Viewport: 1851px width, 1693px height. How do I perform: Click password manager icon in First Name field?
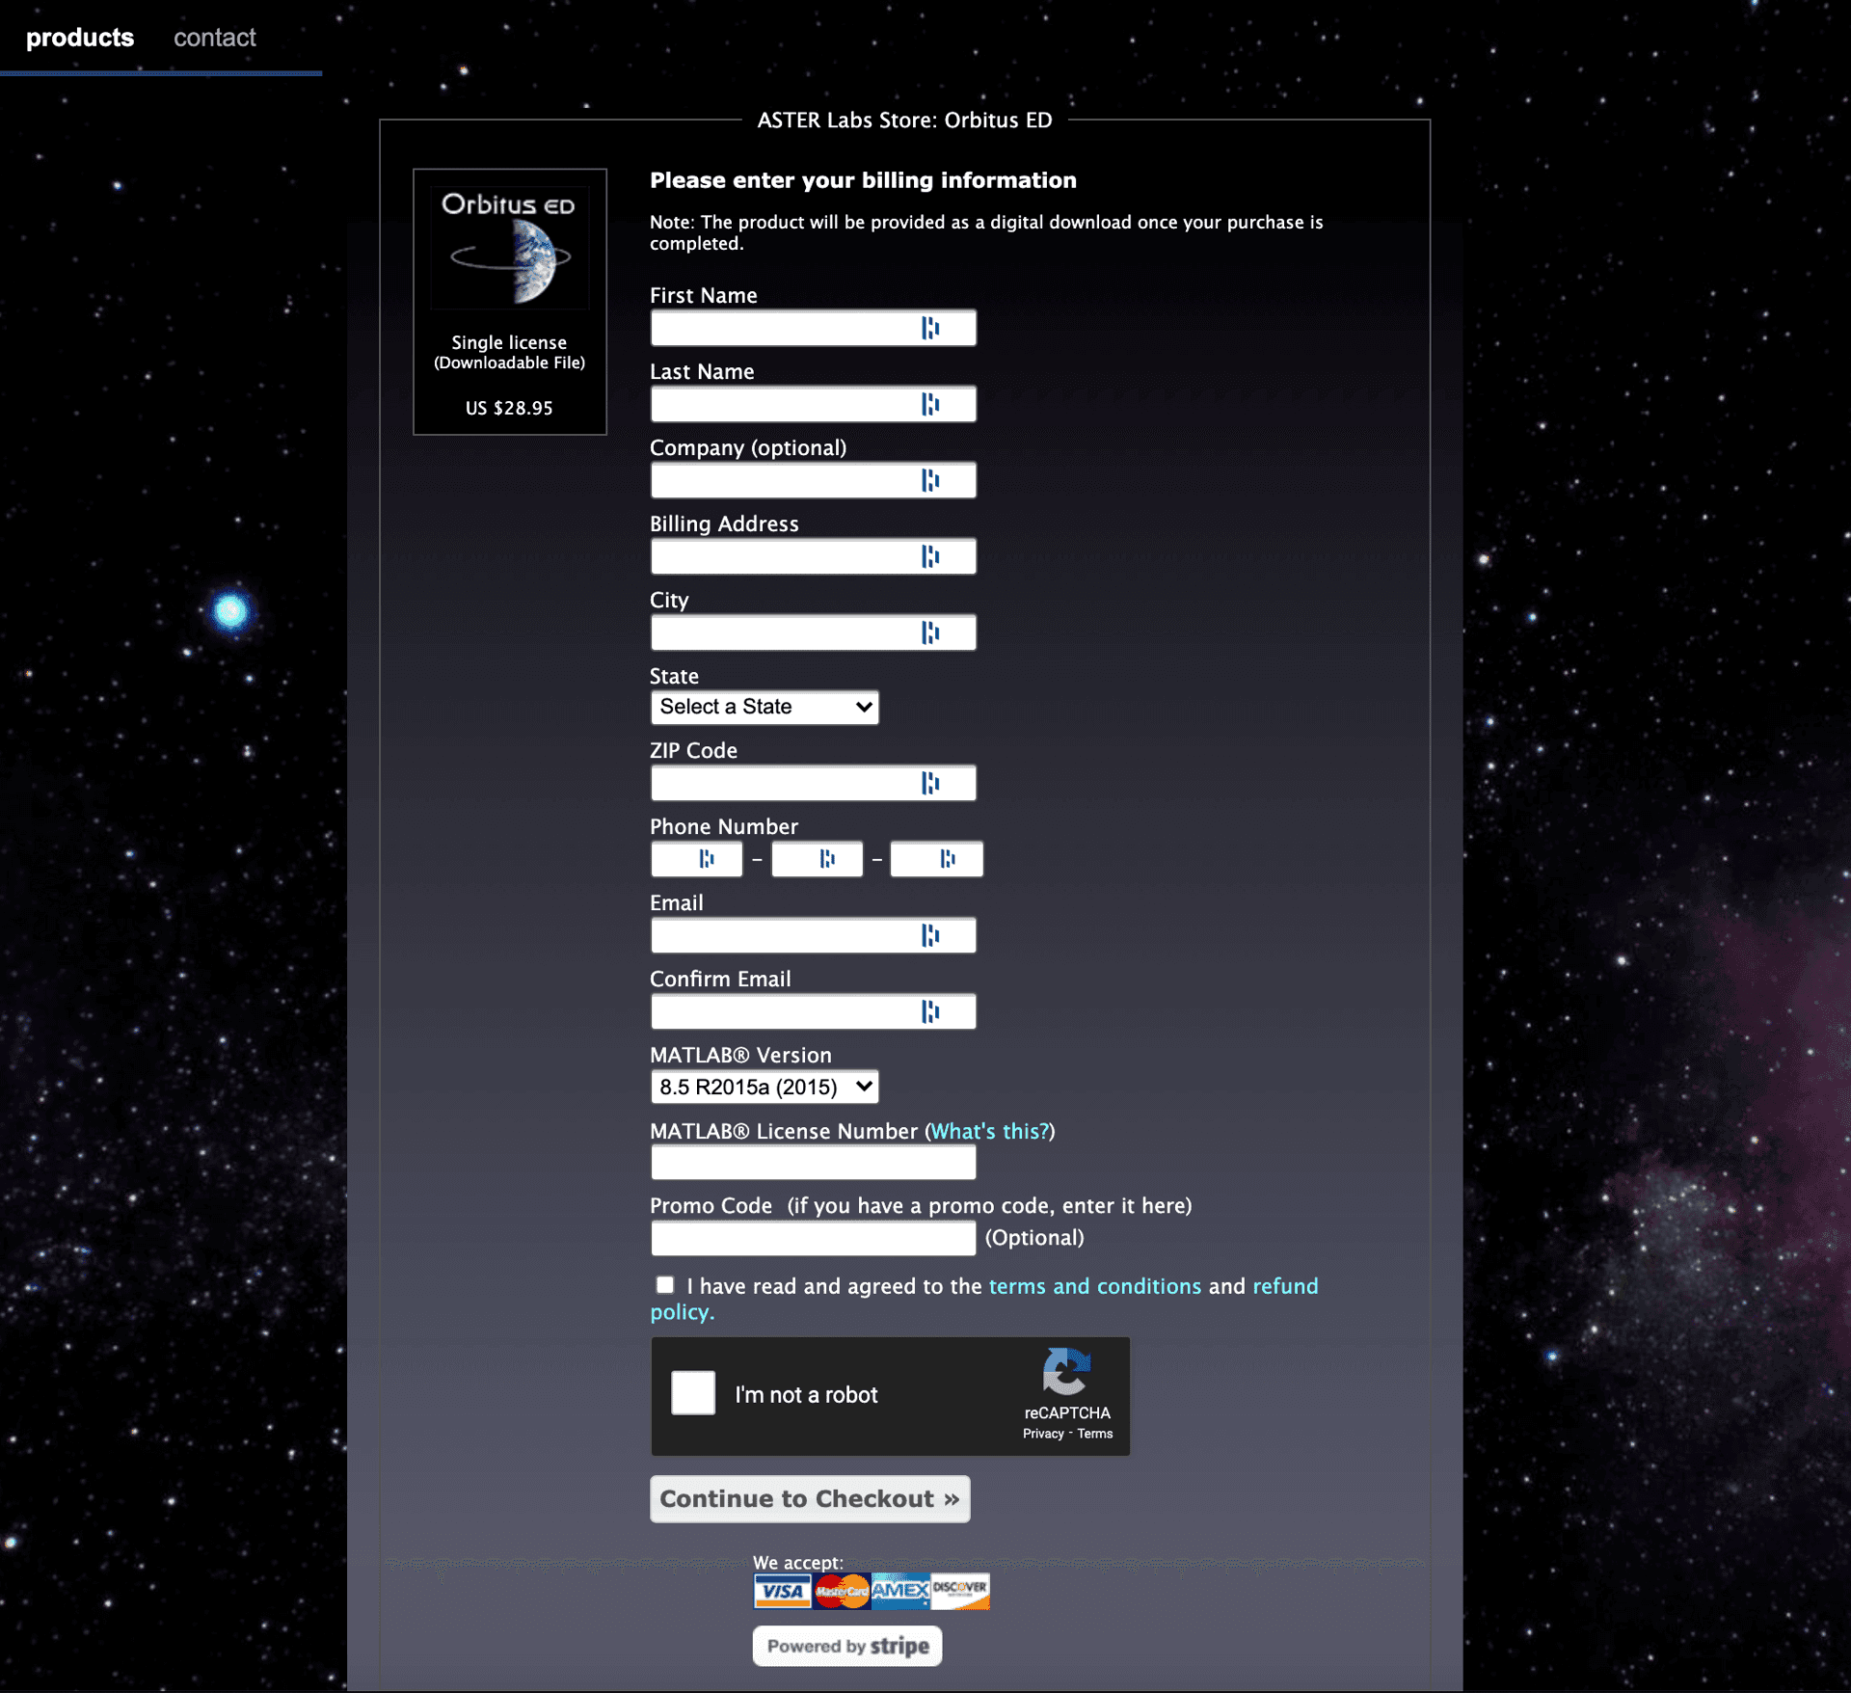pos(929,329)
